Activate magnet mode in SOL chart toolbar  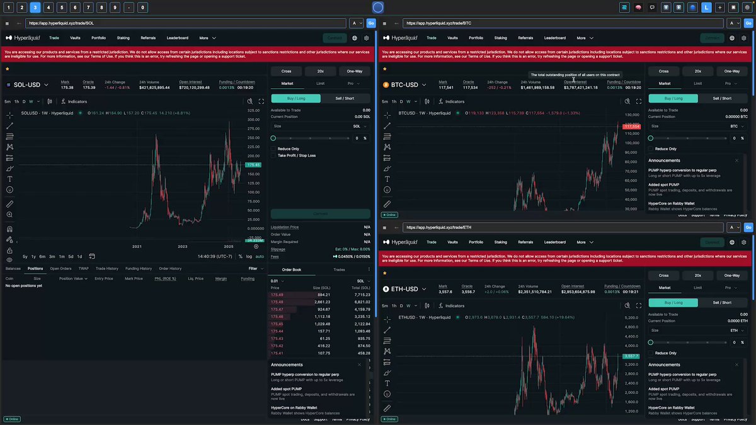point(9,229)
